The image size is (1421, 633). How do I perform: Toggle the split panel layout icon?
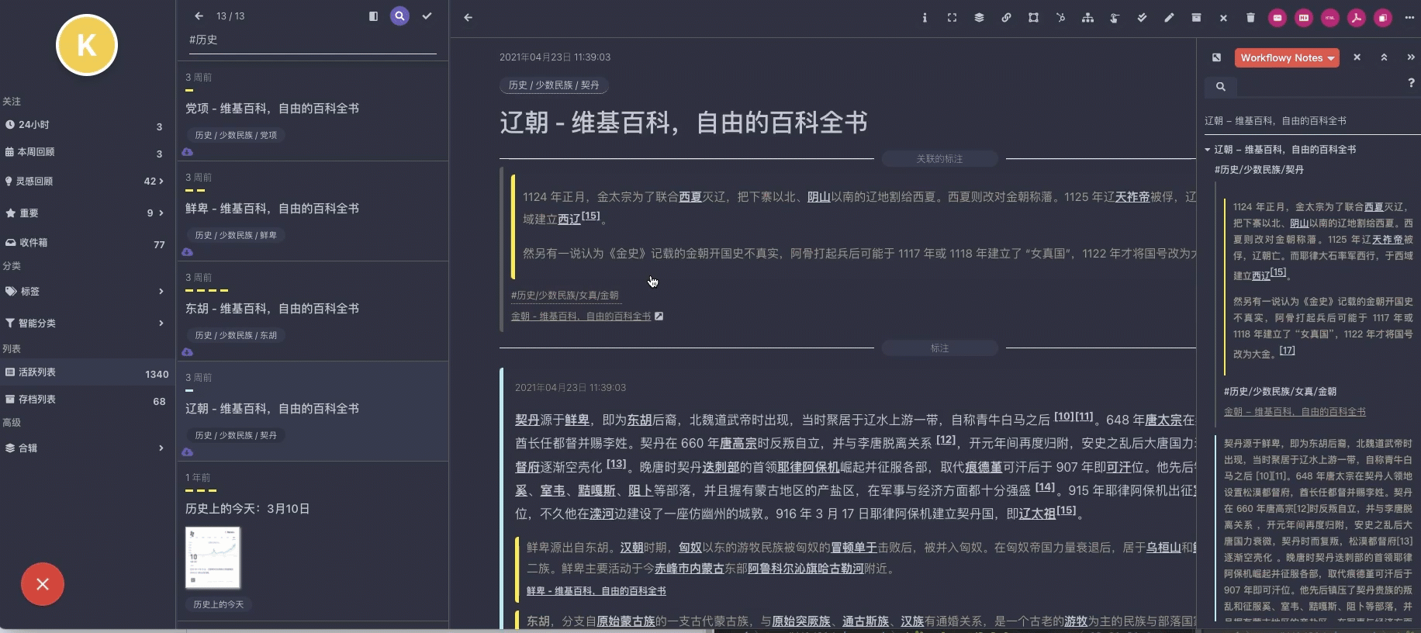click(373, 16)
